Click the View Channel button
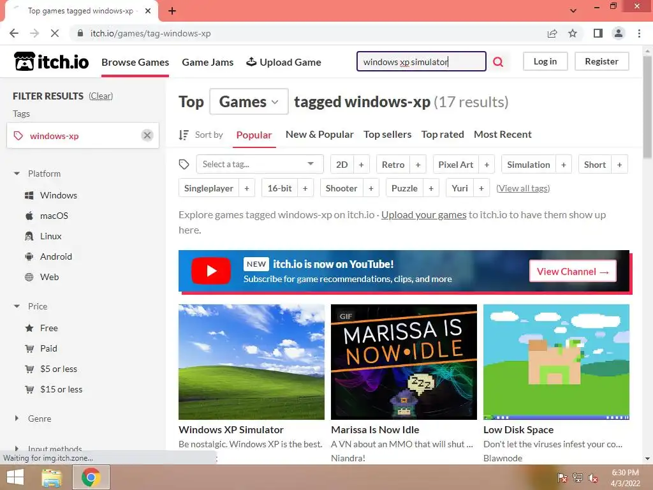This screenshot has width=653, height=490. pos(573,271)
